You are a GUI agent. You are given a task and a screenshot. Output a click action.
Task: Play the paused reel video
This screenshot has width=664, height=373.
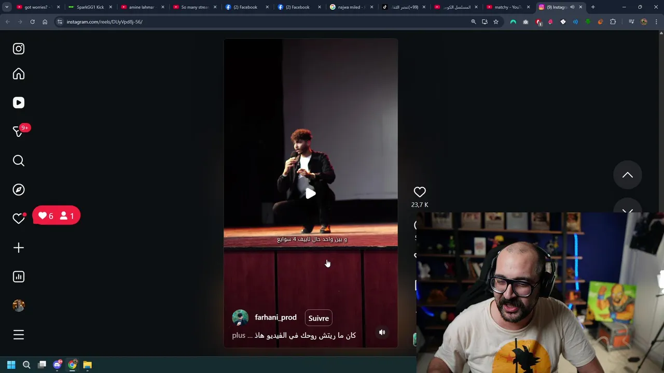310,193
